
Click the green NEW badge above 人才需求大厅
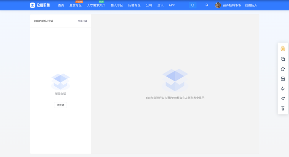click(x=102, y=2)
